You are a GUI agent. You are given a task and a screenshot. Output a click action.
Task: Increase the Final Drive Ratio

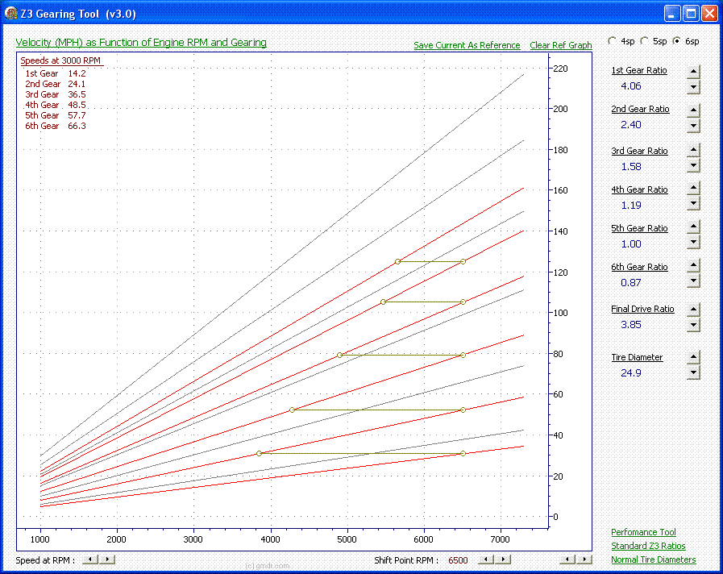coord(693,310)
